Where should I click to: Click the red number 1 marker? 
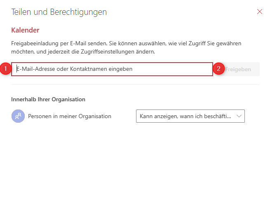[x=5, y=69]
